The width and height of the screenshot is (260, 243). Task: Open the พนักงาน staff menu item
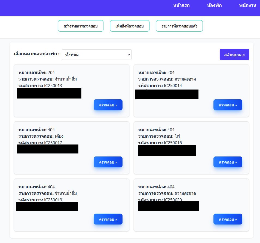point(247,5)
